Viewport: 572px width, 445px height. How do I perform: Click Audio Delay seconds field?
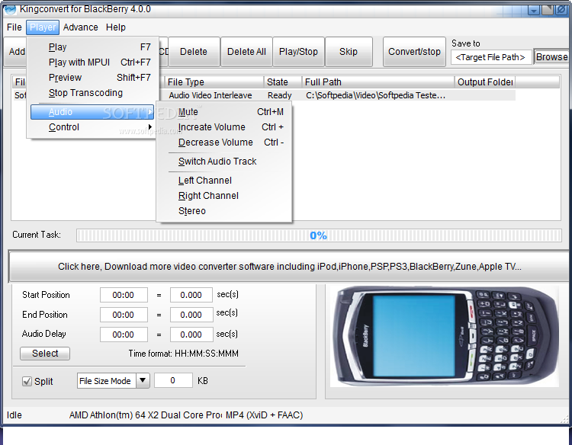pos(191,335)
